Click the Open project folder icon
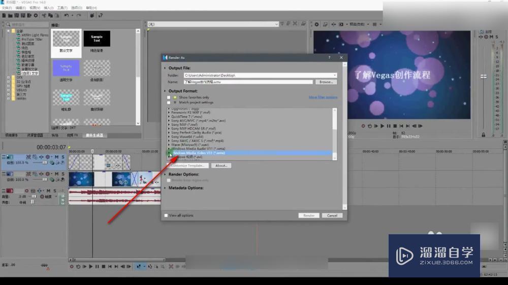 [x=10, y=16]
